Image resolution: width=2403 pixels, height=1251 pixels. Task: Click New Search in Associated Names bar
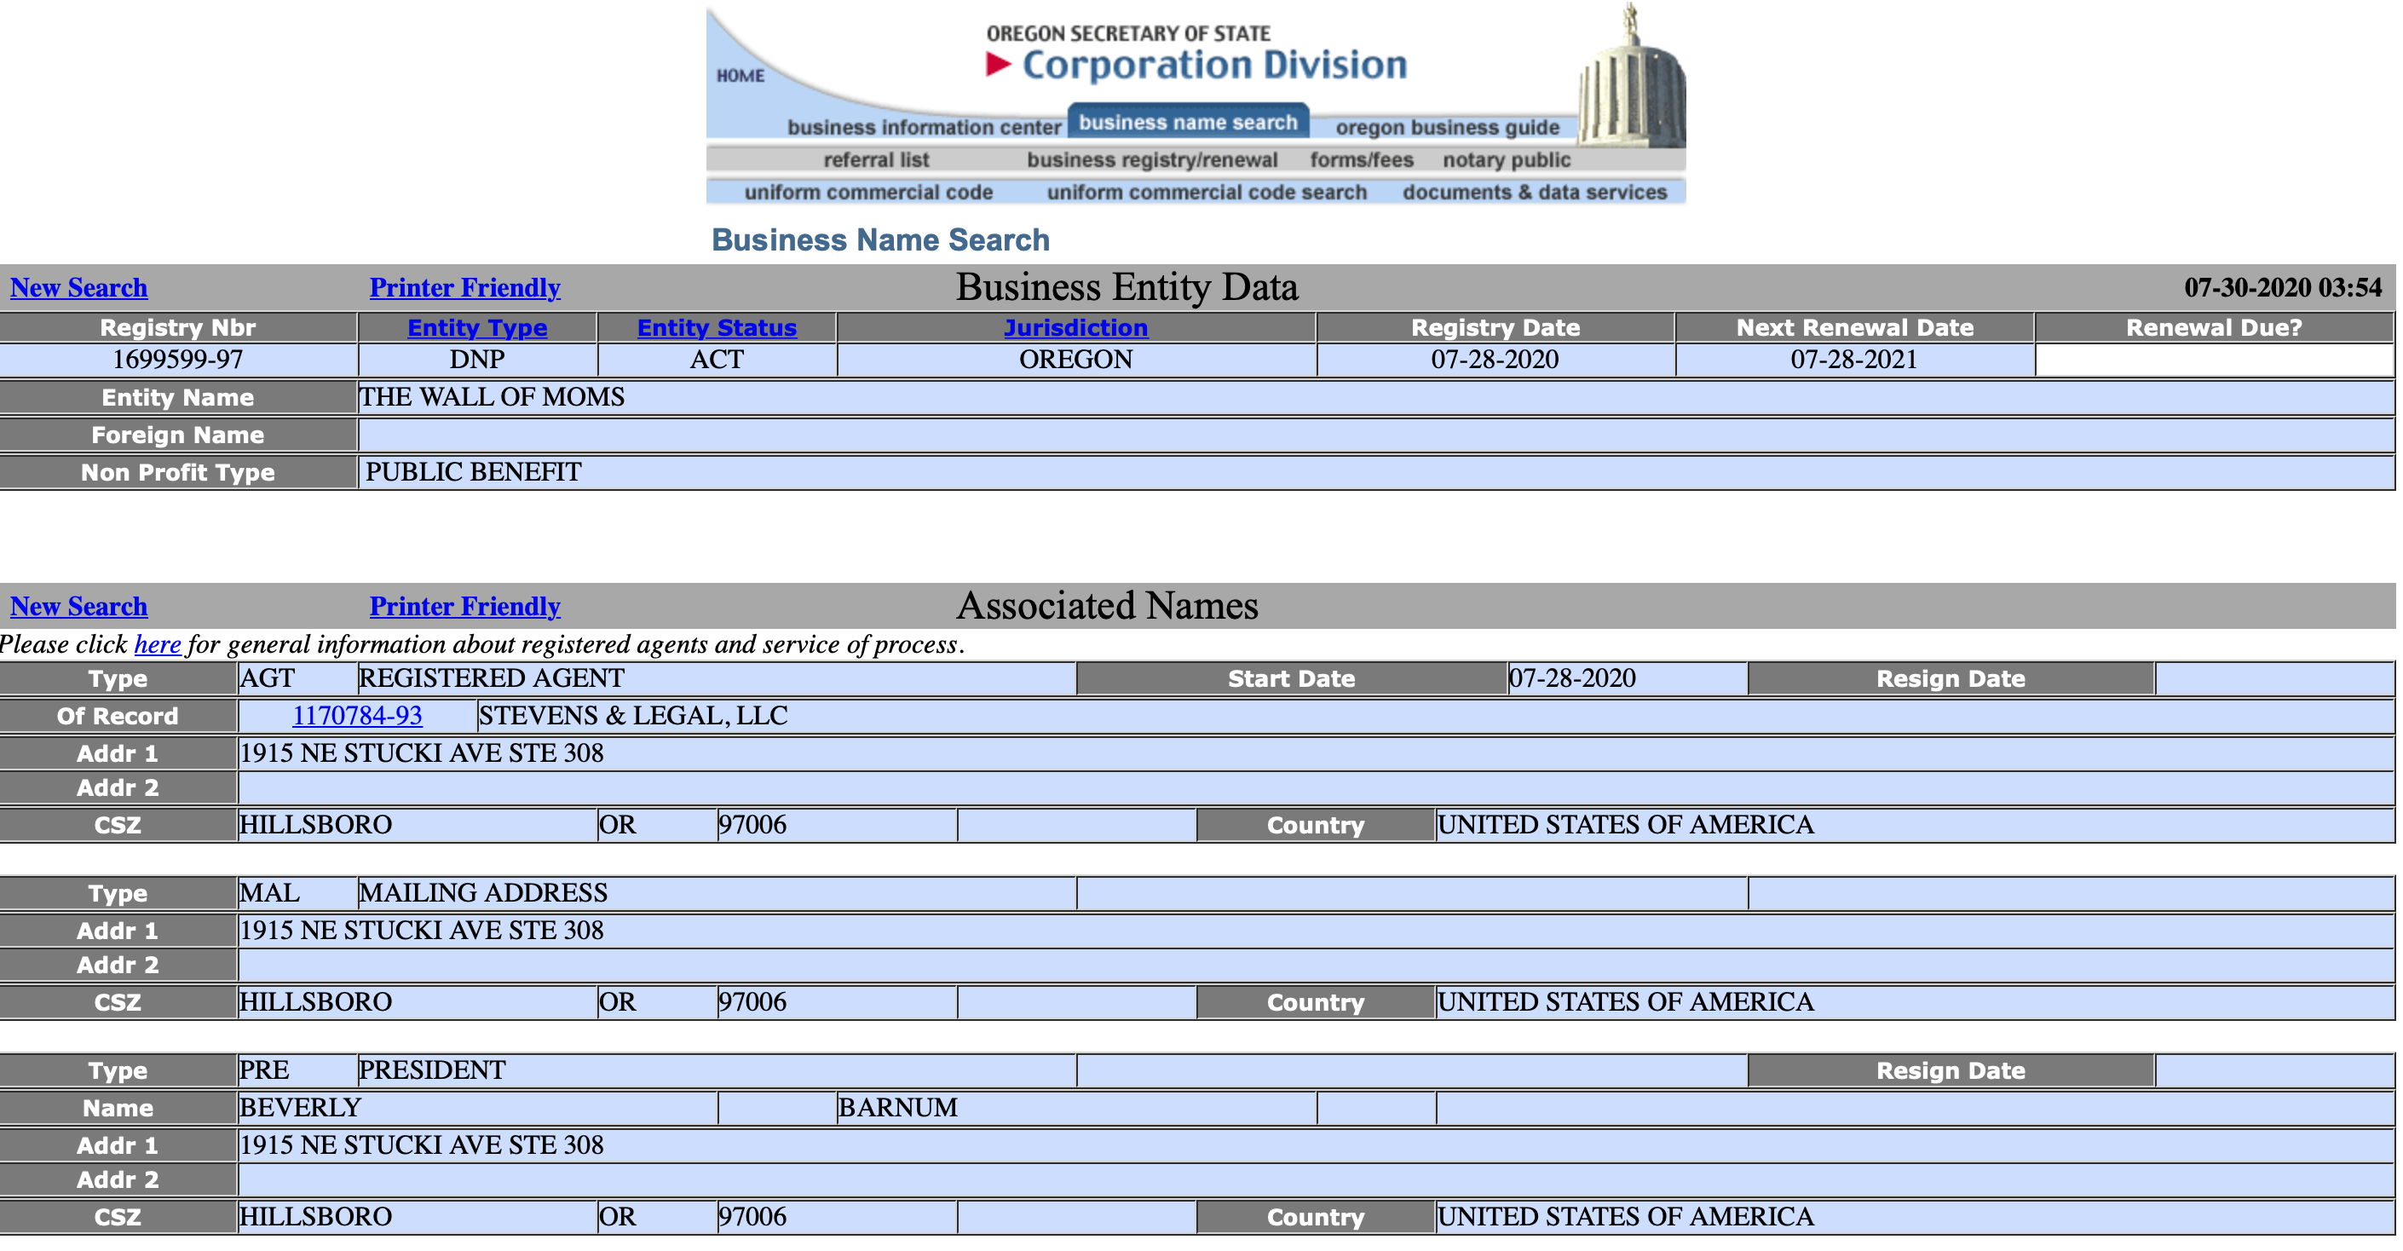tap(78, 607)
